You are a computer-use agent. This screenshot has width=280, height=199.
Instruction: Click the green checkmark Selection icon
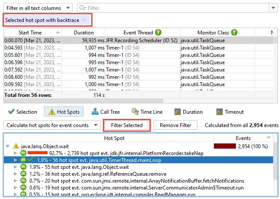(11, 112)
